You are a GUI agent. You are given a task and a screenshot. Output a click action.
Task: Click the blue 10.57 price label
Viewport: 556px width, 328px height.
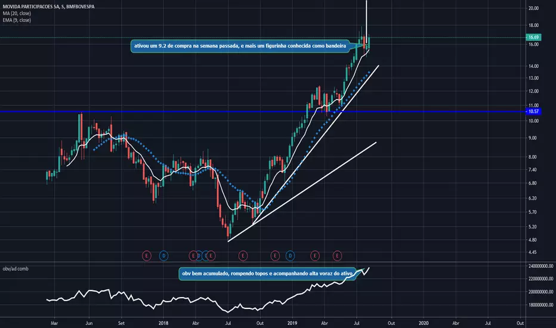click(x=533, y=112)
